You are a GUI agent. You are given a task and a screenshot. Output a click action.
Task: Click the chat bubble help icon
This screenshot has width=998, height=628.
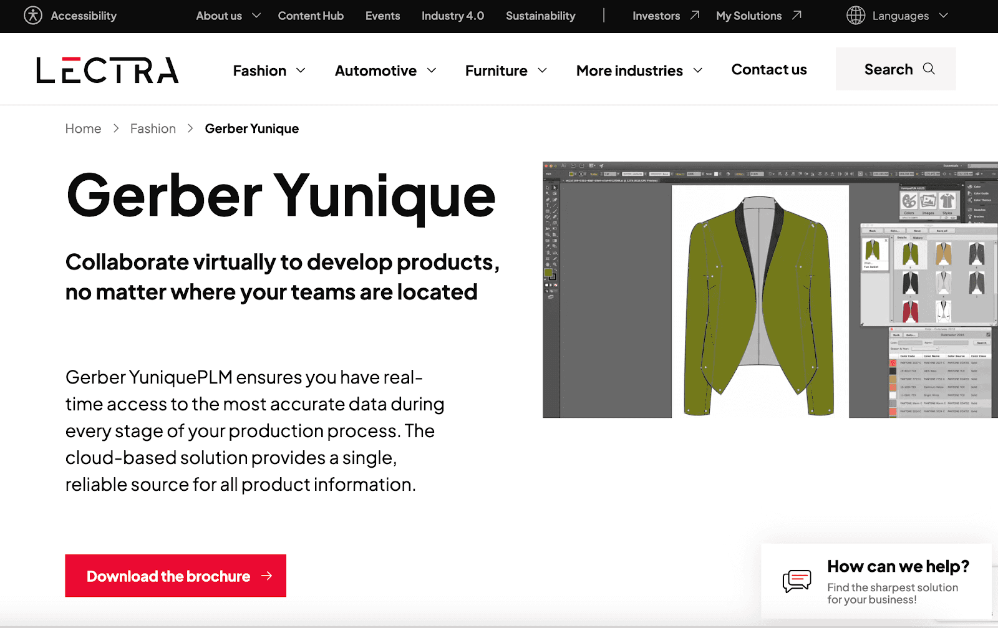[797, 581]
